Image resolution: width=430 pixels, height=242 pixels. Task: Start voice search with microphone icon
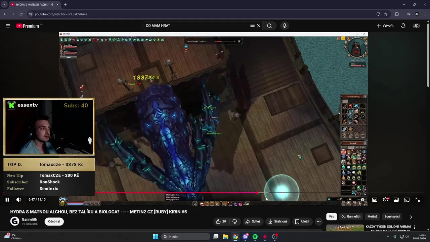click(x=285, y=26)
